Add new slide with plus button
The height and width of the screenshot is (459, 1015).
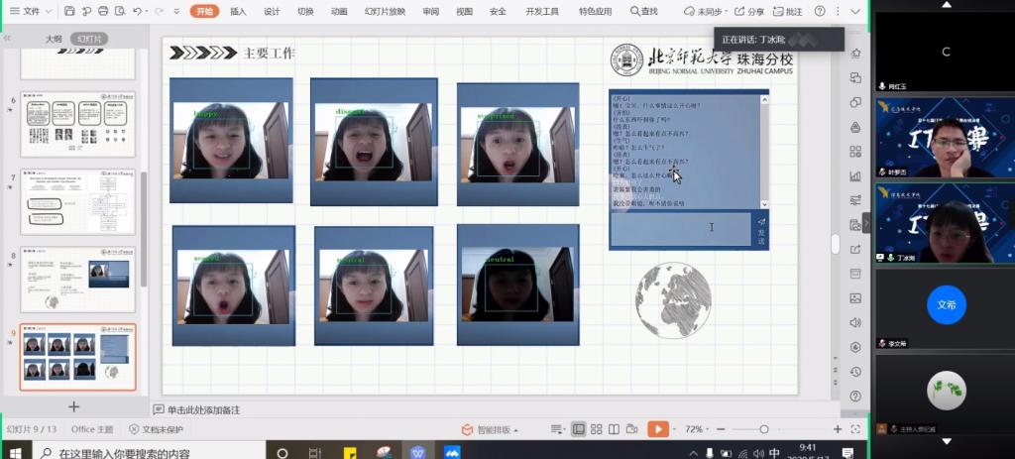pyautogui.click(x=73, y=406)
